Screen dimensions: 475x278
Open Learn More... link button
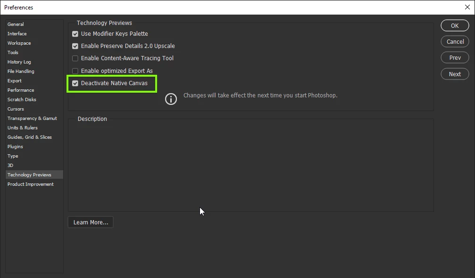pyautogui.click(x=91, y=222)
